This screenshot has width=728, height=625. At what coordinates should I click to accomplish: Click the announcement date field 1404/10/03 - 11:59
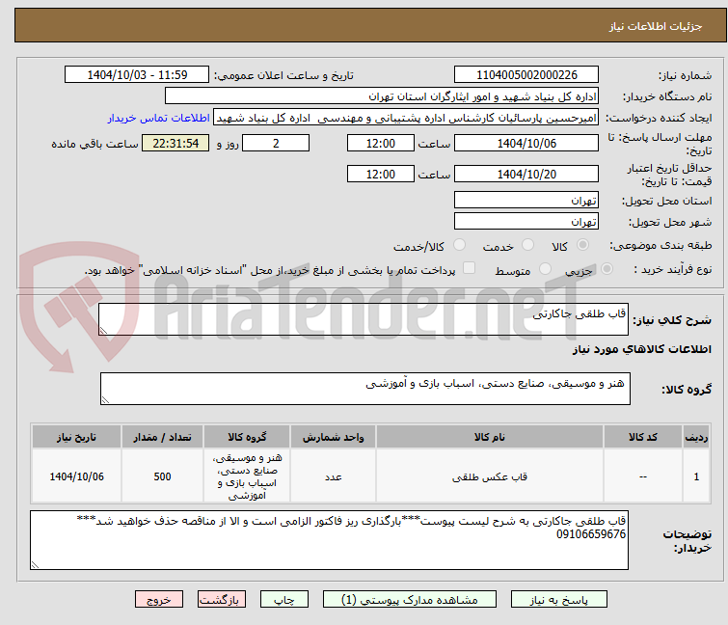point(137,74)
